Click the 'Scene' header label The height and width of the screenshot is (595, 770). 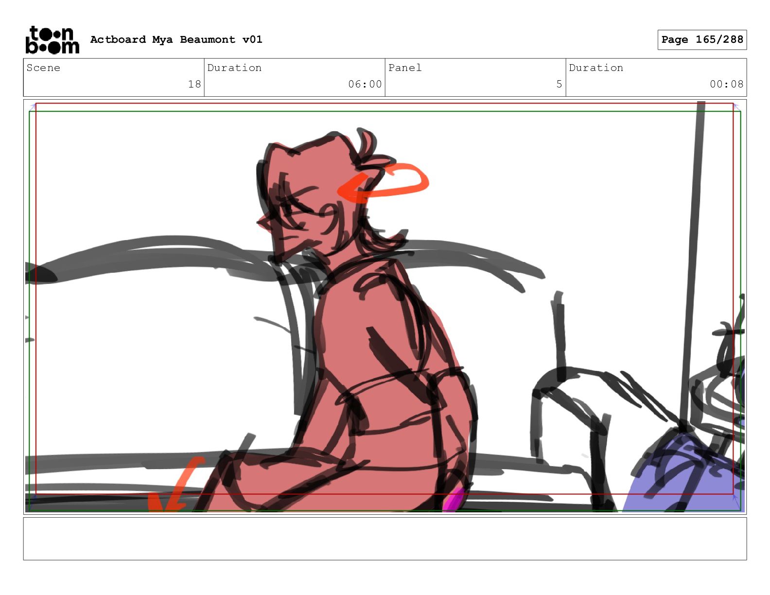(43, 68)
